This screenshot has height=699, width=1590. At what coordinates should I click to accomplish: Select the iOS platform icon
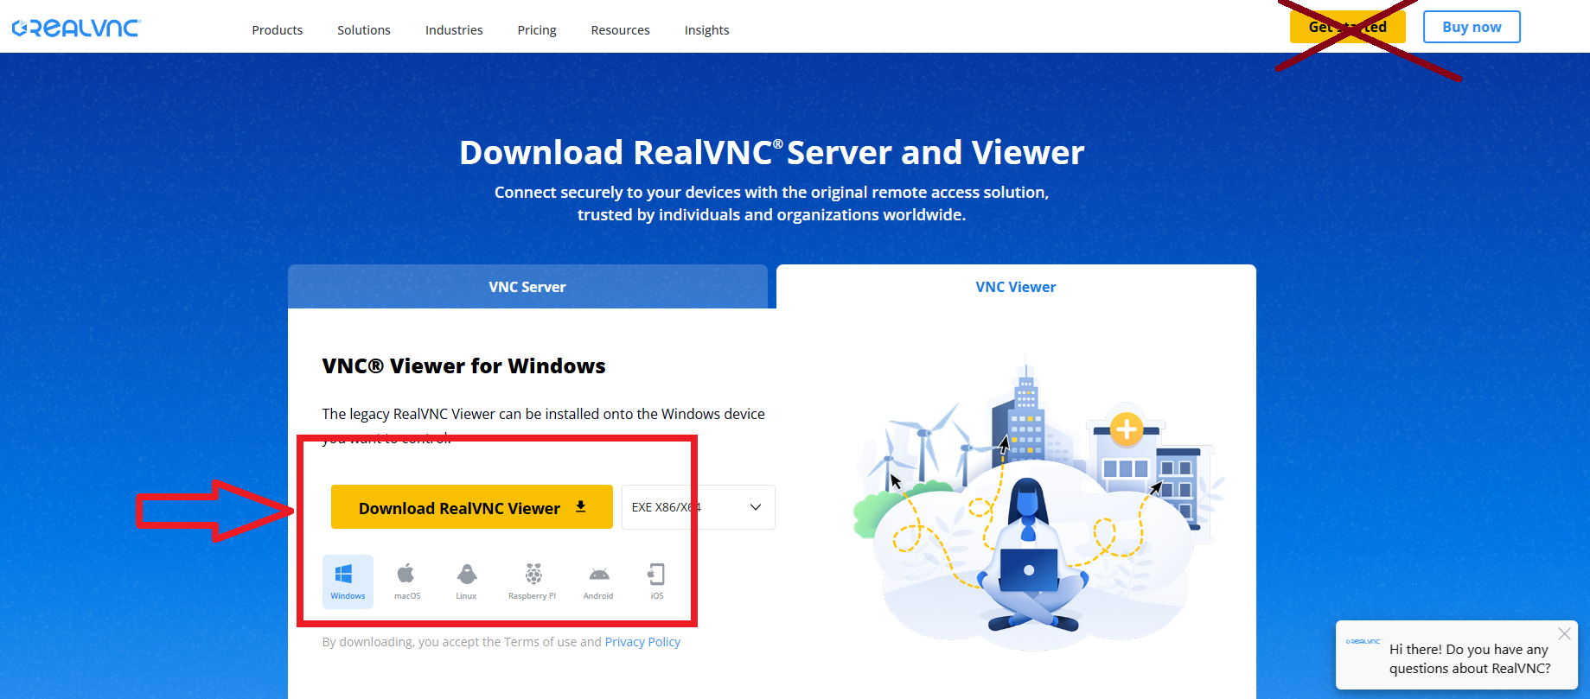point(657,581)
